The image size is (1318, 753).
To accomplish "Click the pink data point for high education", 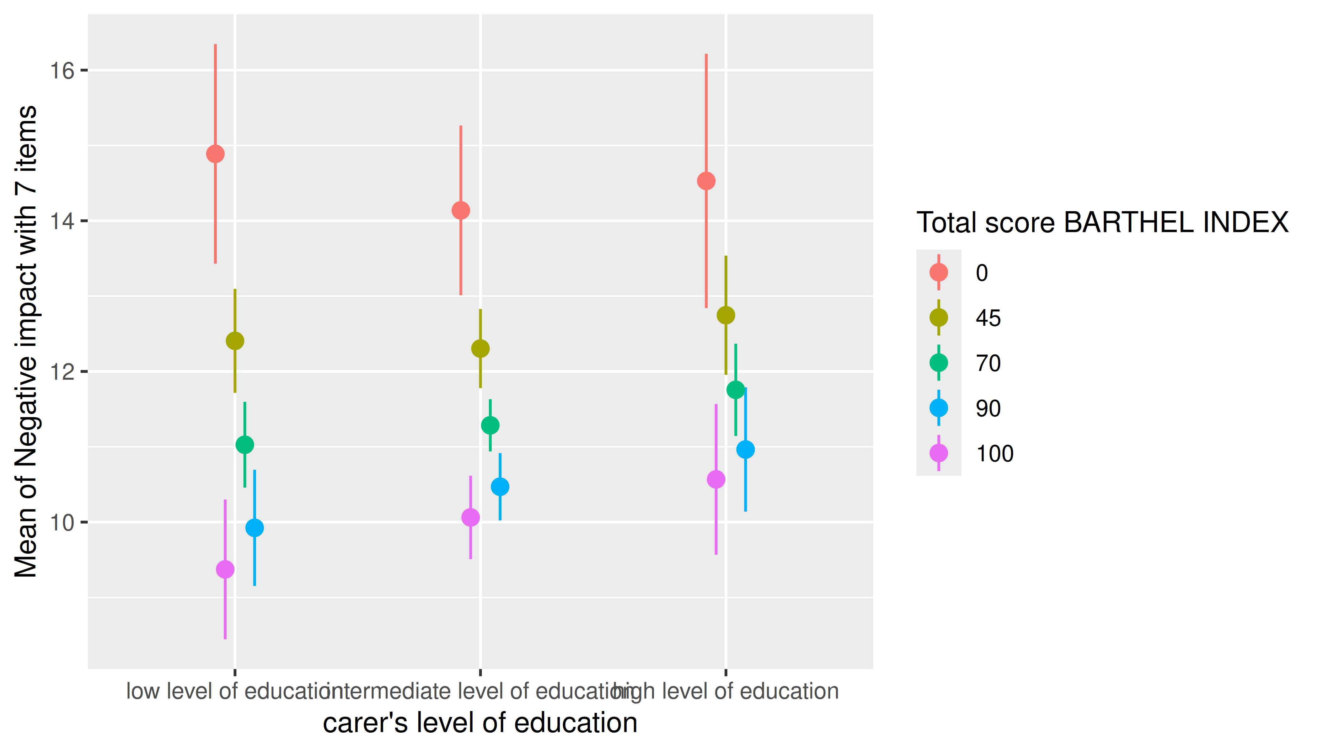I will click(716, 479).
